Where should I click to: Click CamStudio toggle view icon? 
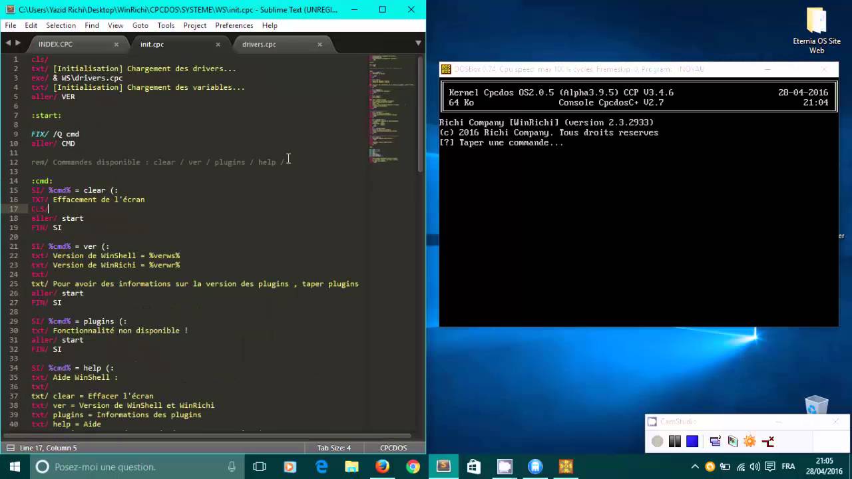pyautogui.click(x=716, y=441)
